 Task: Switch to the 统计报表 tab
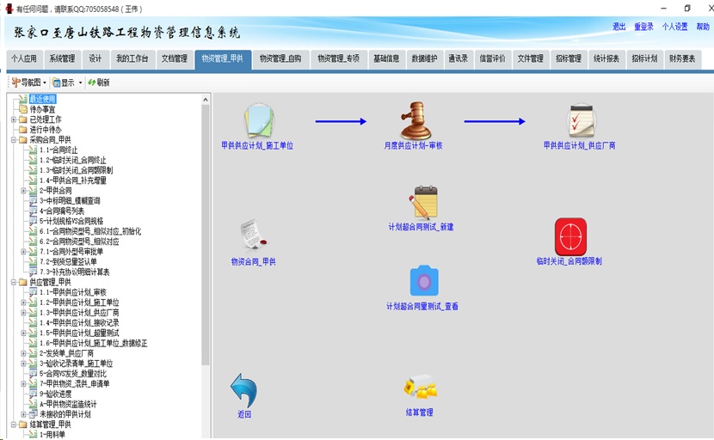(x=606, y=59)
